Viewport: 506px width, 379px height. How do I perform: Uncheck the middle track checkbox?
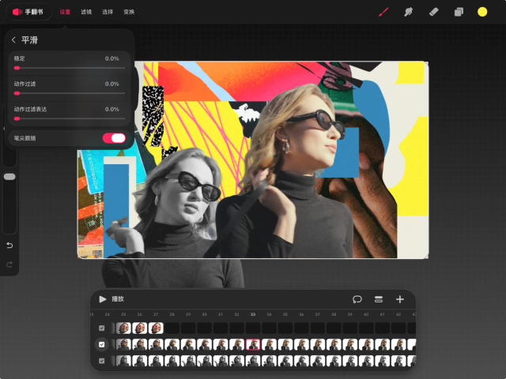[102, 344]
